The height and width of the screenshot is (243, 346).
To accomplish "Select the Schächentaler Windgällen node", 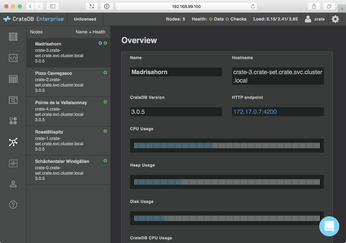I will click(x=68, y=170).
